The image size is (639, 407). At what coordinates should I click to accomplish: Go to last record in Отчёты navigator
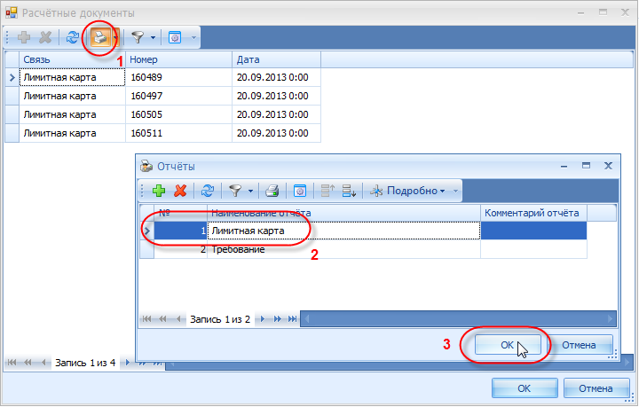[x=293, y=319]
